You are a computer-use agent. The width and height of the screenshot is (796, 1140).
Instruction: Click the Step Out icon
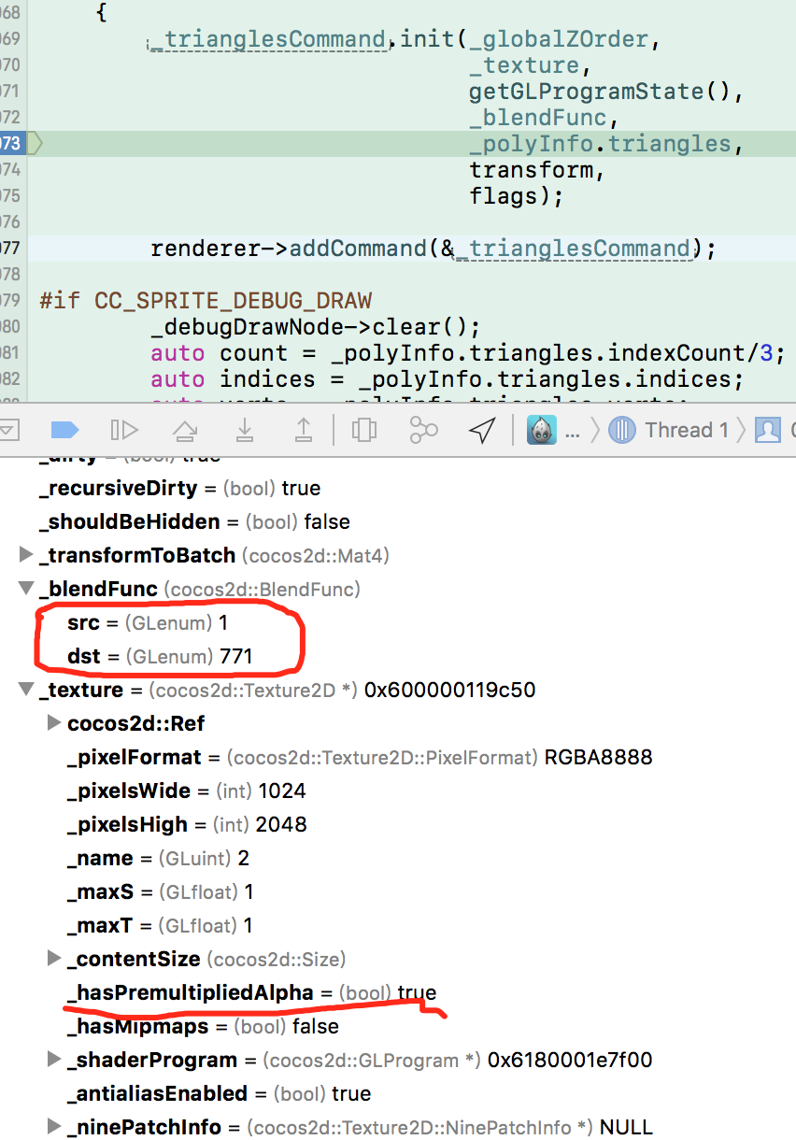coord(304,430)
